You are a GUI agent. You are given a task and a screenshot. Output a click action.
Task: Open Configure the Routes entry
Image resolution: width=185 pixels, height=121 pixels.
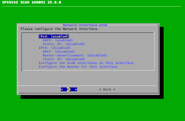point(78,67)
